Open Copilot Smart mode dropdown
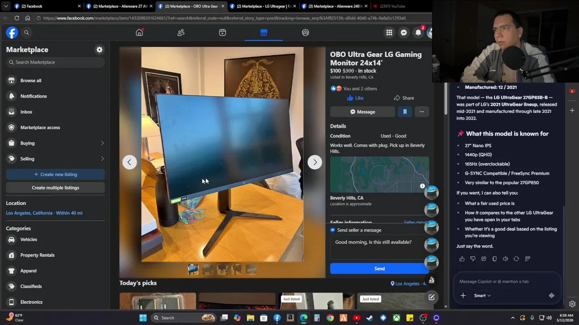579x325 pixels. [482, 296]
